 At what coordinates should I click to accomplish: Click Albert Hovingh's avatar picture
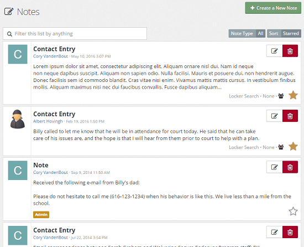18,119
